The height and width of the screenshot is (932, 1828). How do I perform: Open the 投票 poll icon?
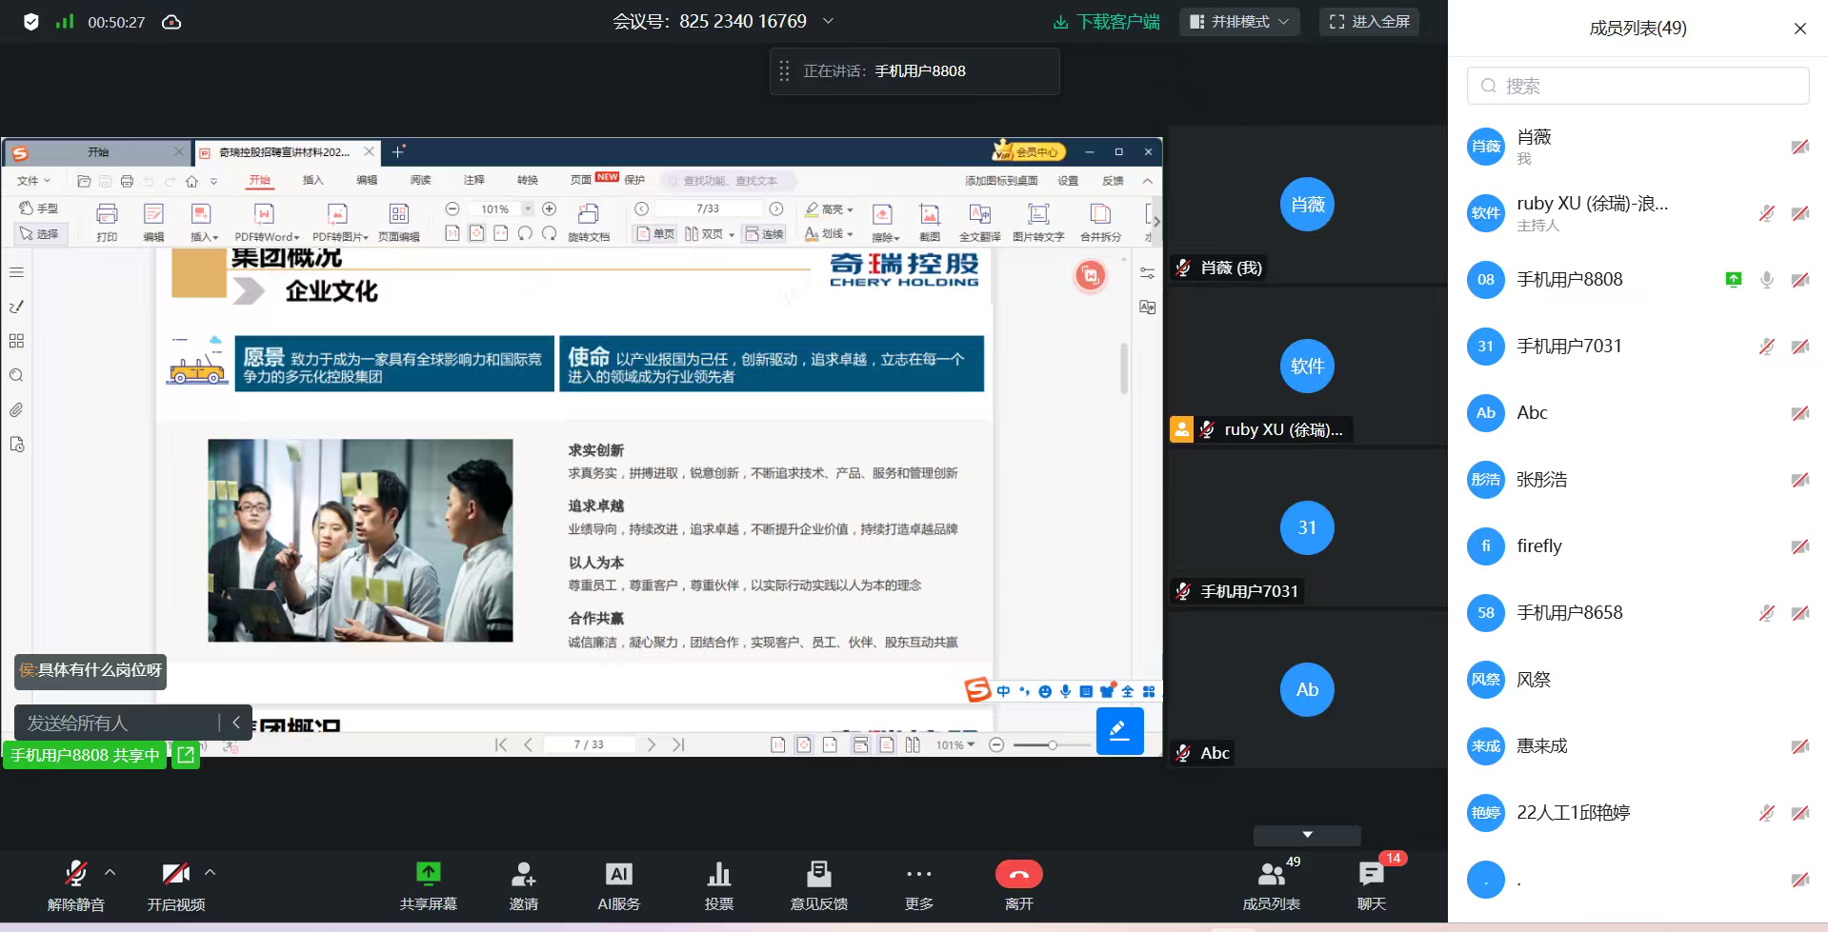pyautogui.click(x=718, y=874)
